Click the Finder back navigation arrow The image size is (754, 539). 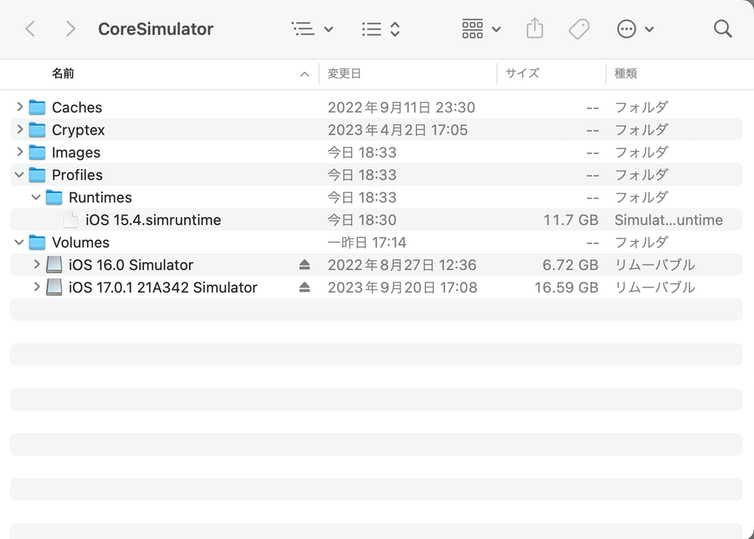(x=30, y=29)
